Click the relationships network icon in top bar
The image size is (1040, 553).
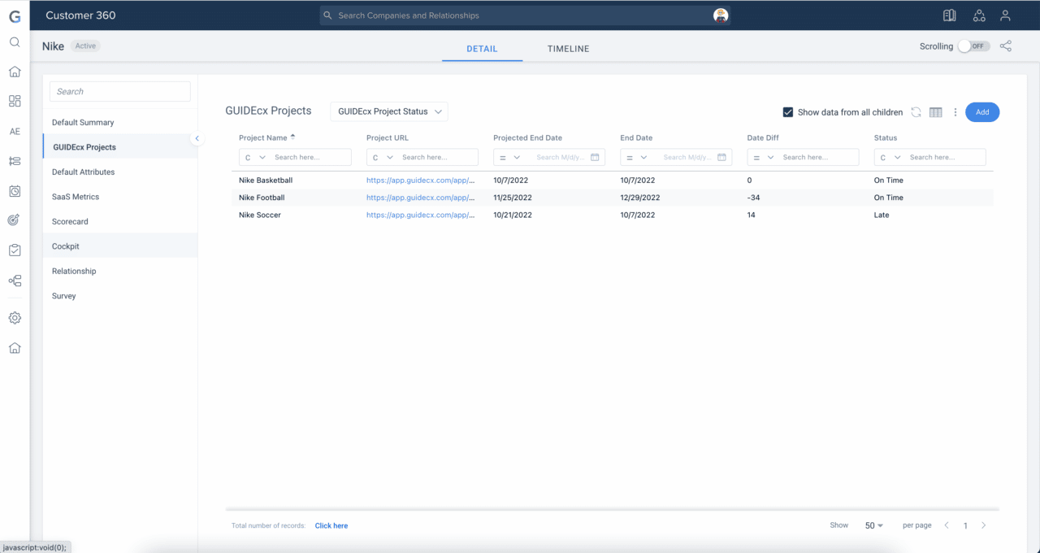[979, 15]
